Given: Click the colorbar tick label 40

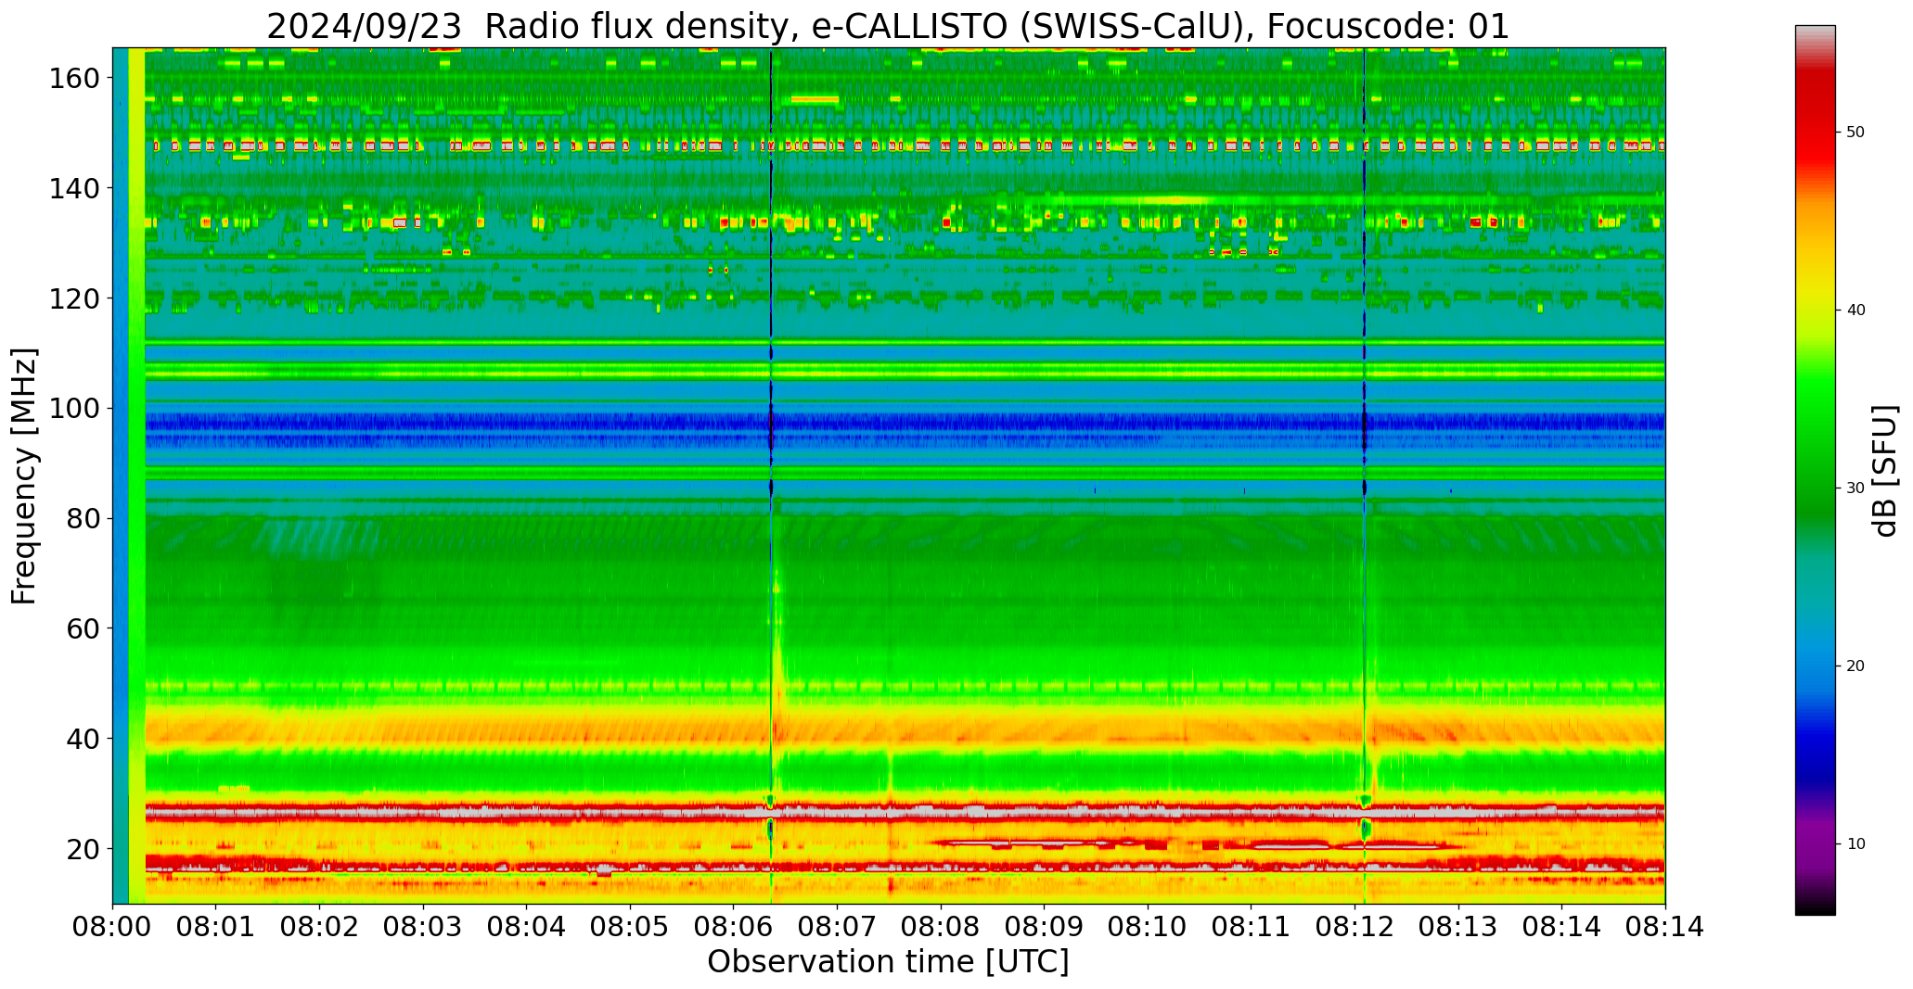Looking at the screenshot, I should pyautogui.click(x=1855, y=311).
